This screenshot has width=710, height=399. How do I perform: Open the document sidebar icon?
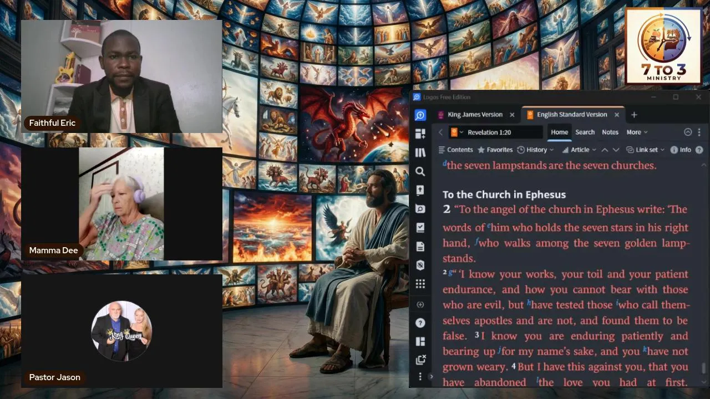click(420, 246)
